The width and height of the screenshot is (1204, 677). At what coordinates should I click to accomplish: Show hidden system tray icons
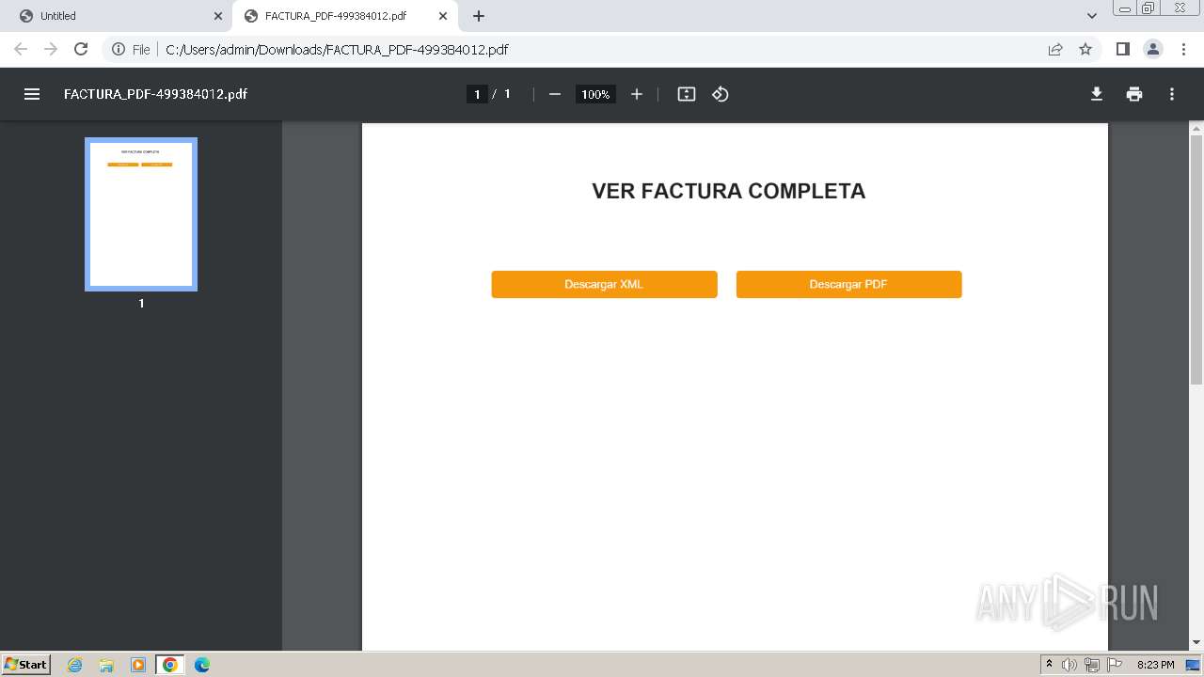(1049, 665)
